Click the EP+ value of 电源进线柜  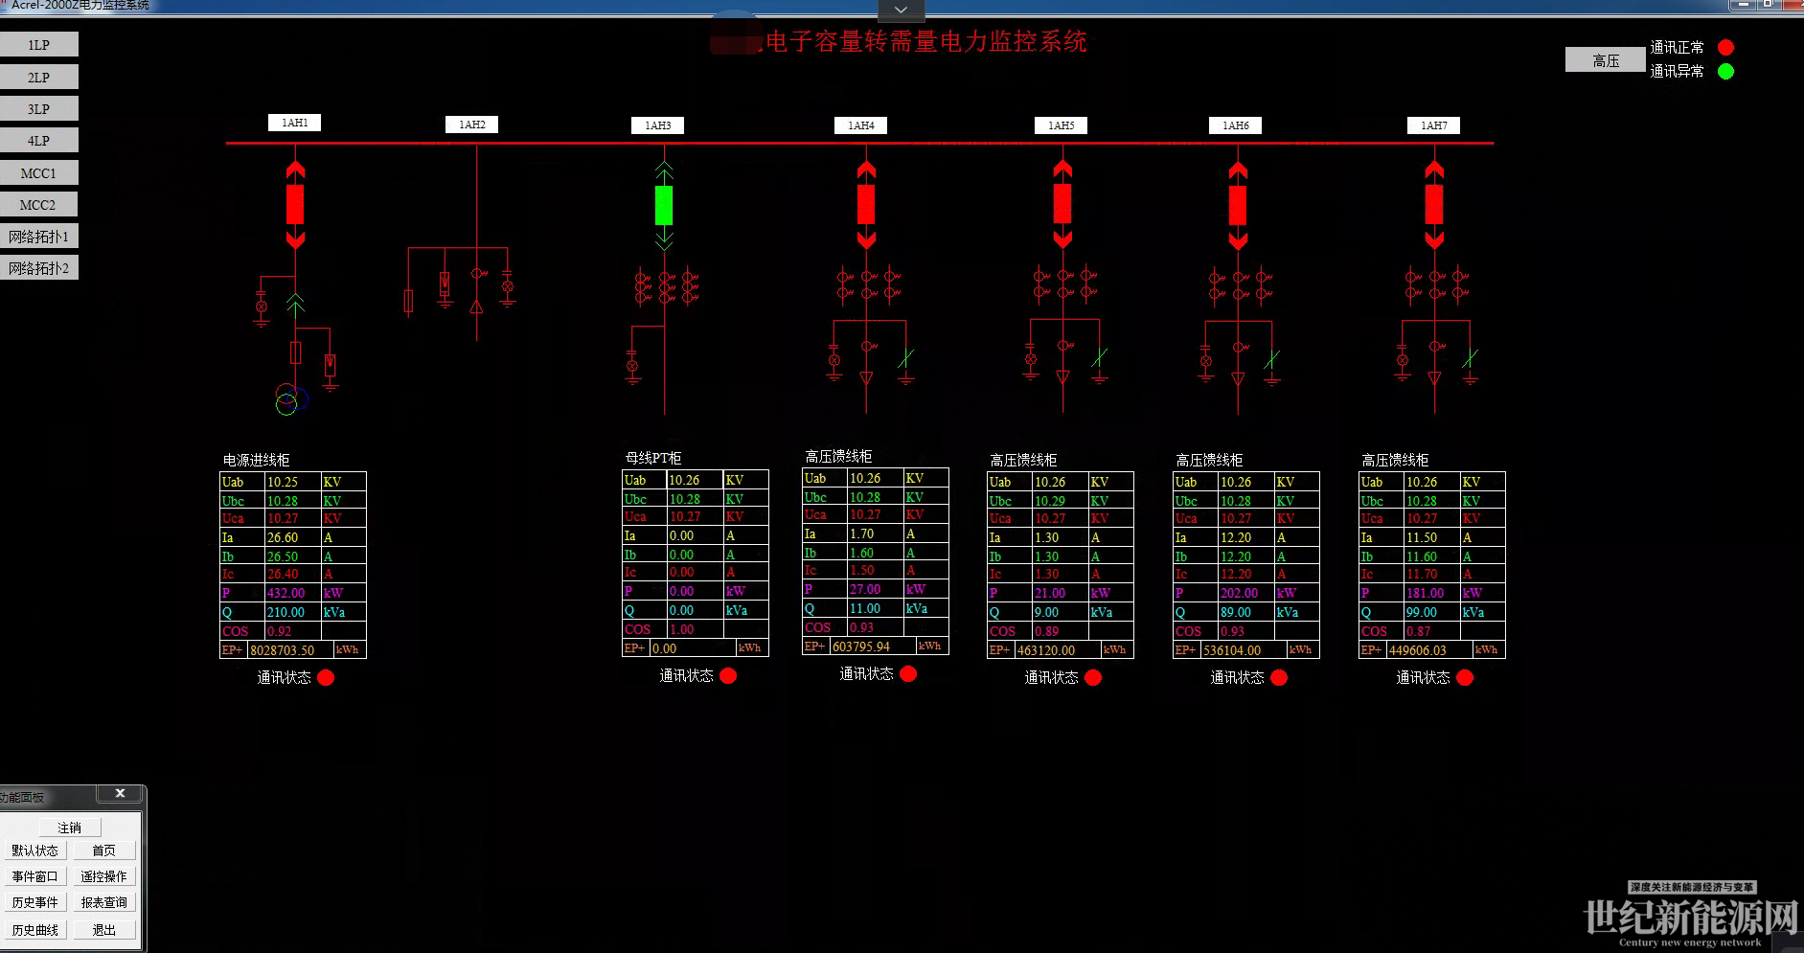(x=289, y=650)
